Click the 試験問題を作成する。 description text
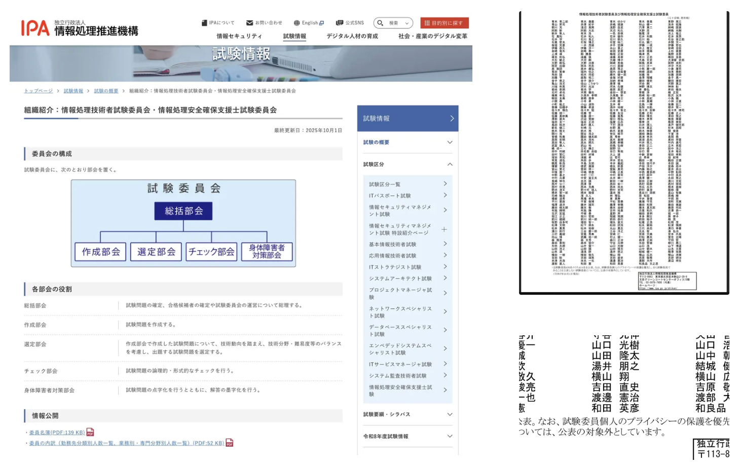 click(x=151, y=325)
